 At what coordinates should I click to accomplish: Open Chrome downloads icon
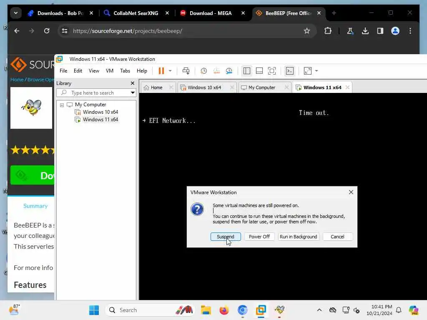coord(365,31)
